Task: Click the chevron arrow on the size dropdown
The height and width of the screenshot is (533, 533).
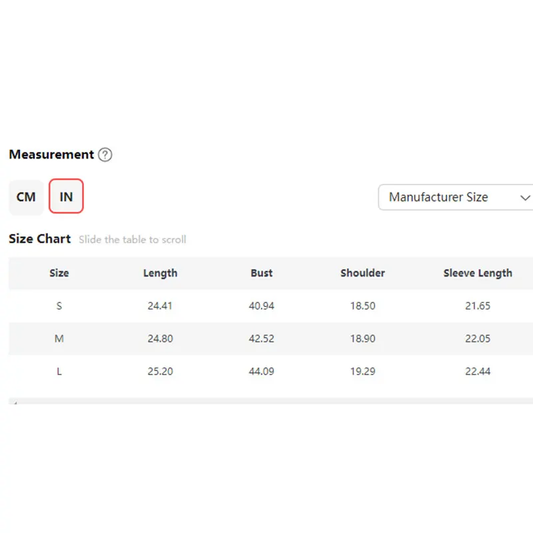Action: (524, 198)
